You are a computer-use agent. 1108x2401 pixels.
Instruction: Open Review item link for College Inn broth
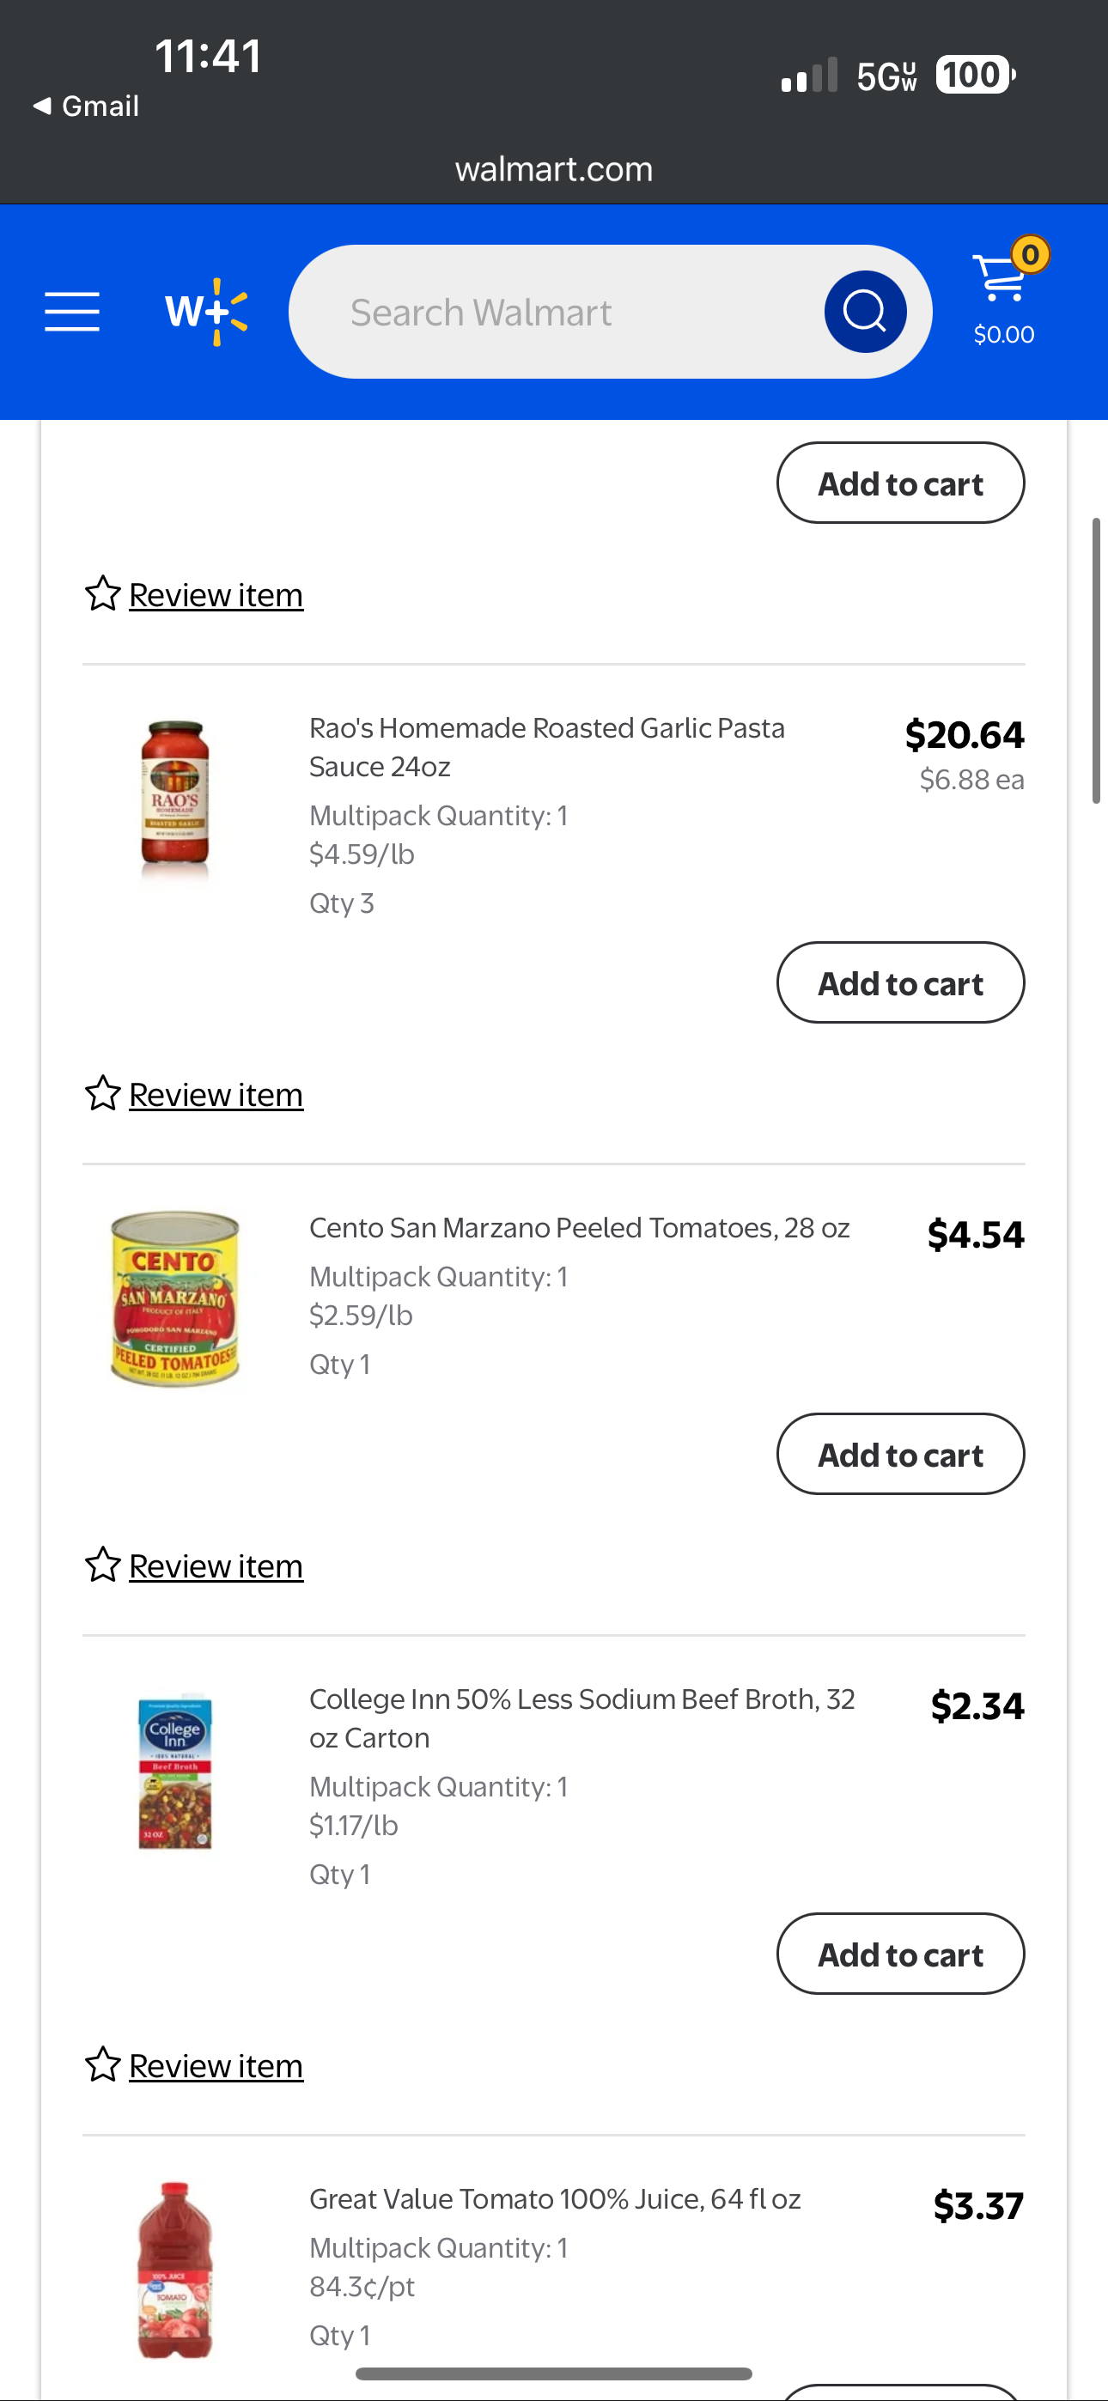[216, 2065]
